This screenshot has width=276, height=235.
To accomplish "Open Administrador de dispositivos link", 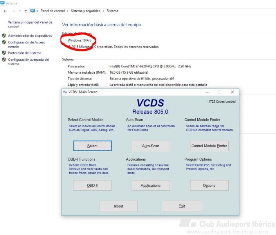I will 30,36.
